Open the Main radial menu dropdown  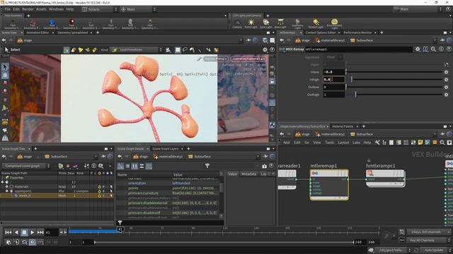click(139, 9)
